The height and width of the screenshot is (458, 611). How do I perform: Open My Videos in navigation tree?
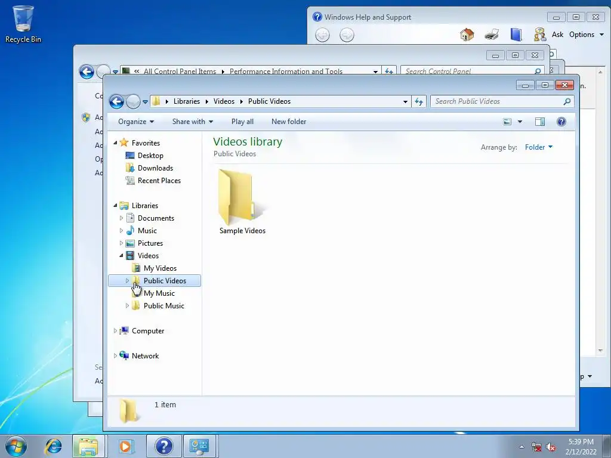pyautogui.click(x=160, y=268)
